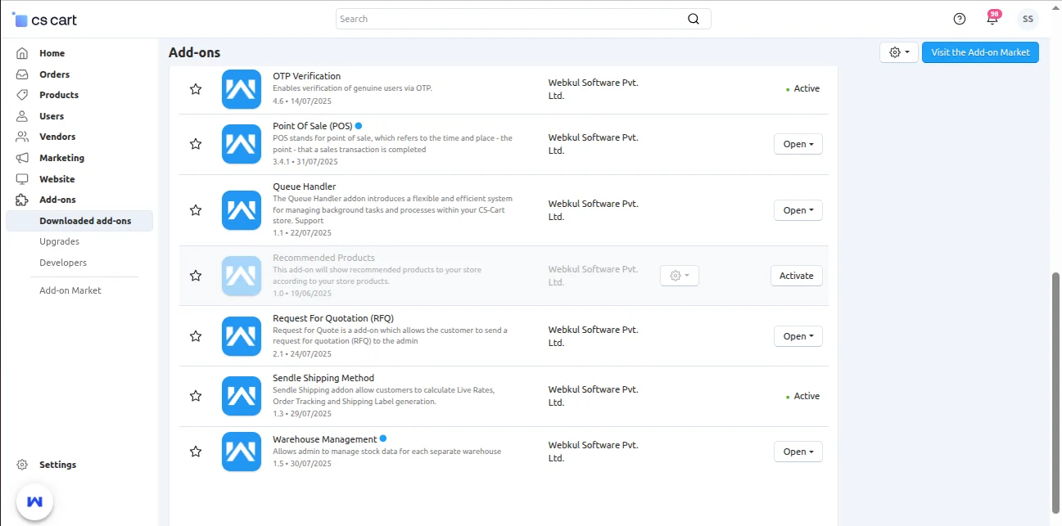Open gear dropdown for Recommended Products

pos(679,276)
